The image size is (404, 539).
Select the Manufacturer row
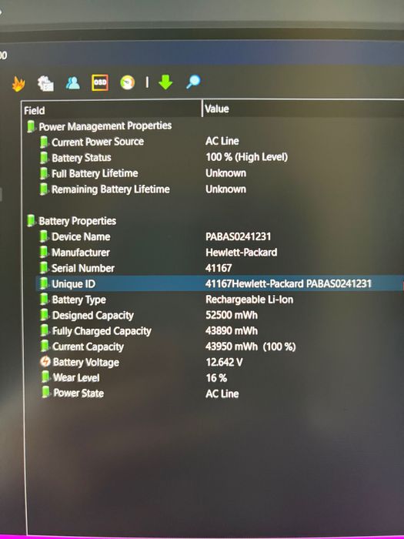pyautogui.click(x=222, y=253)
